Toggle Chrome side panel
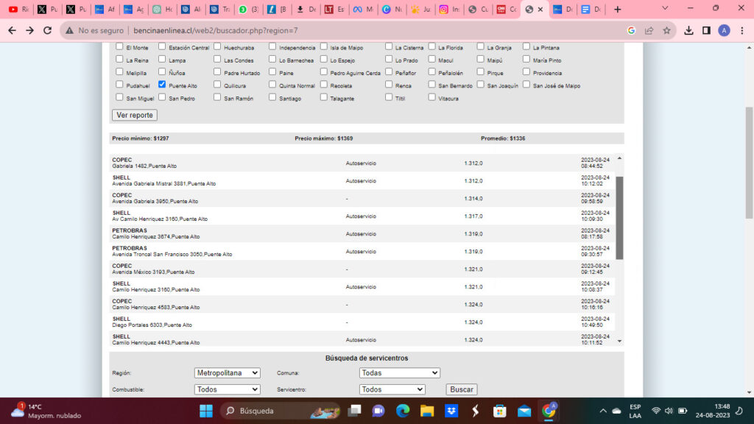Viewport: 754px width, 424px height. pos(706,30)
